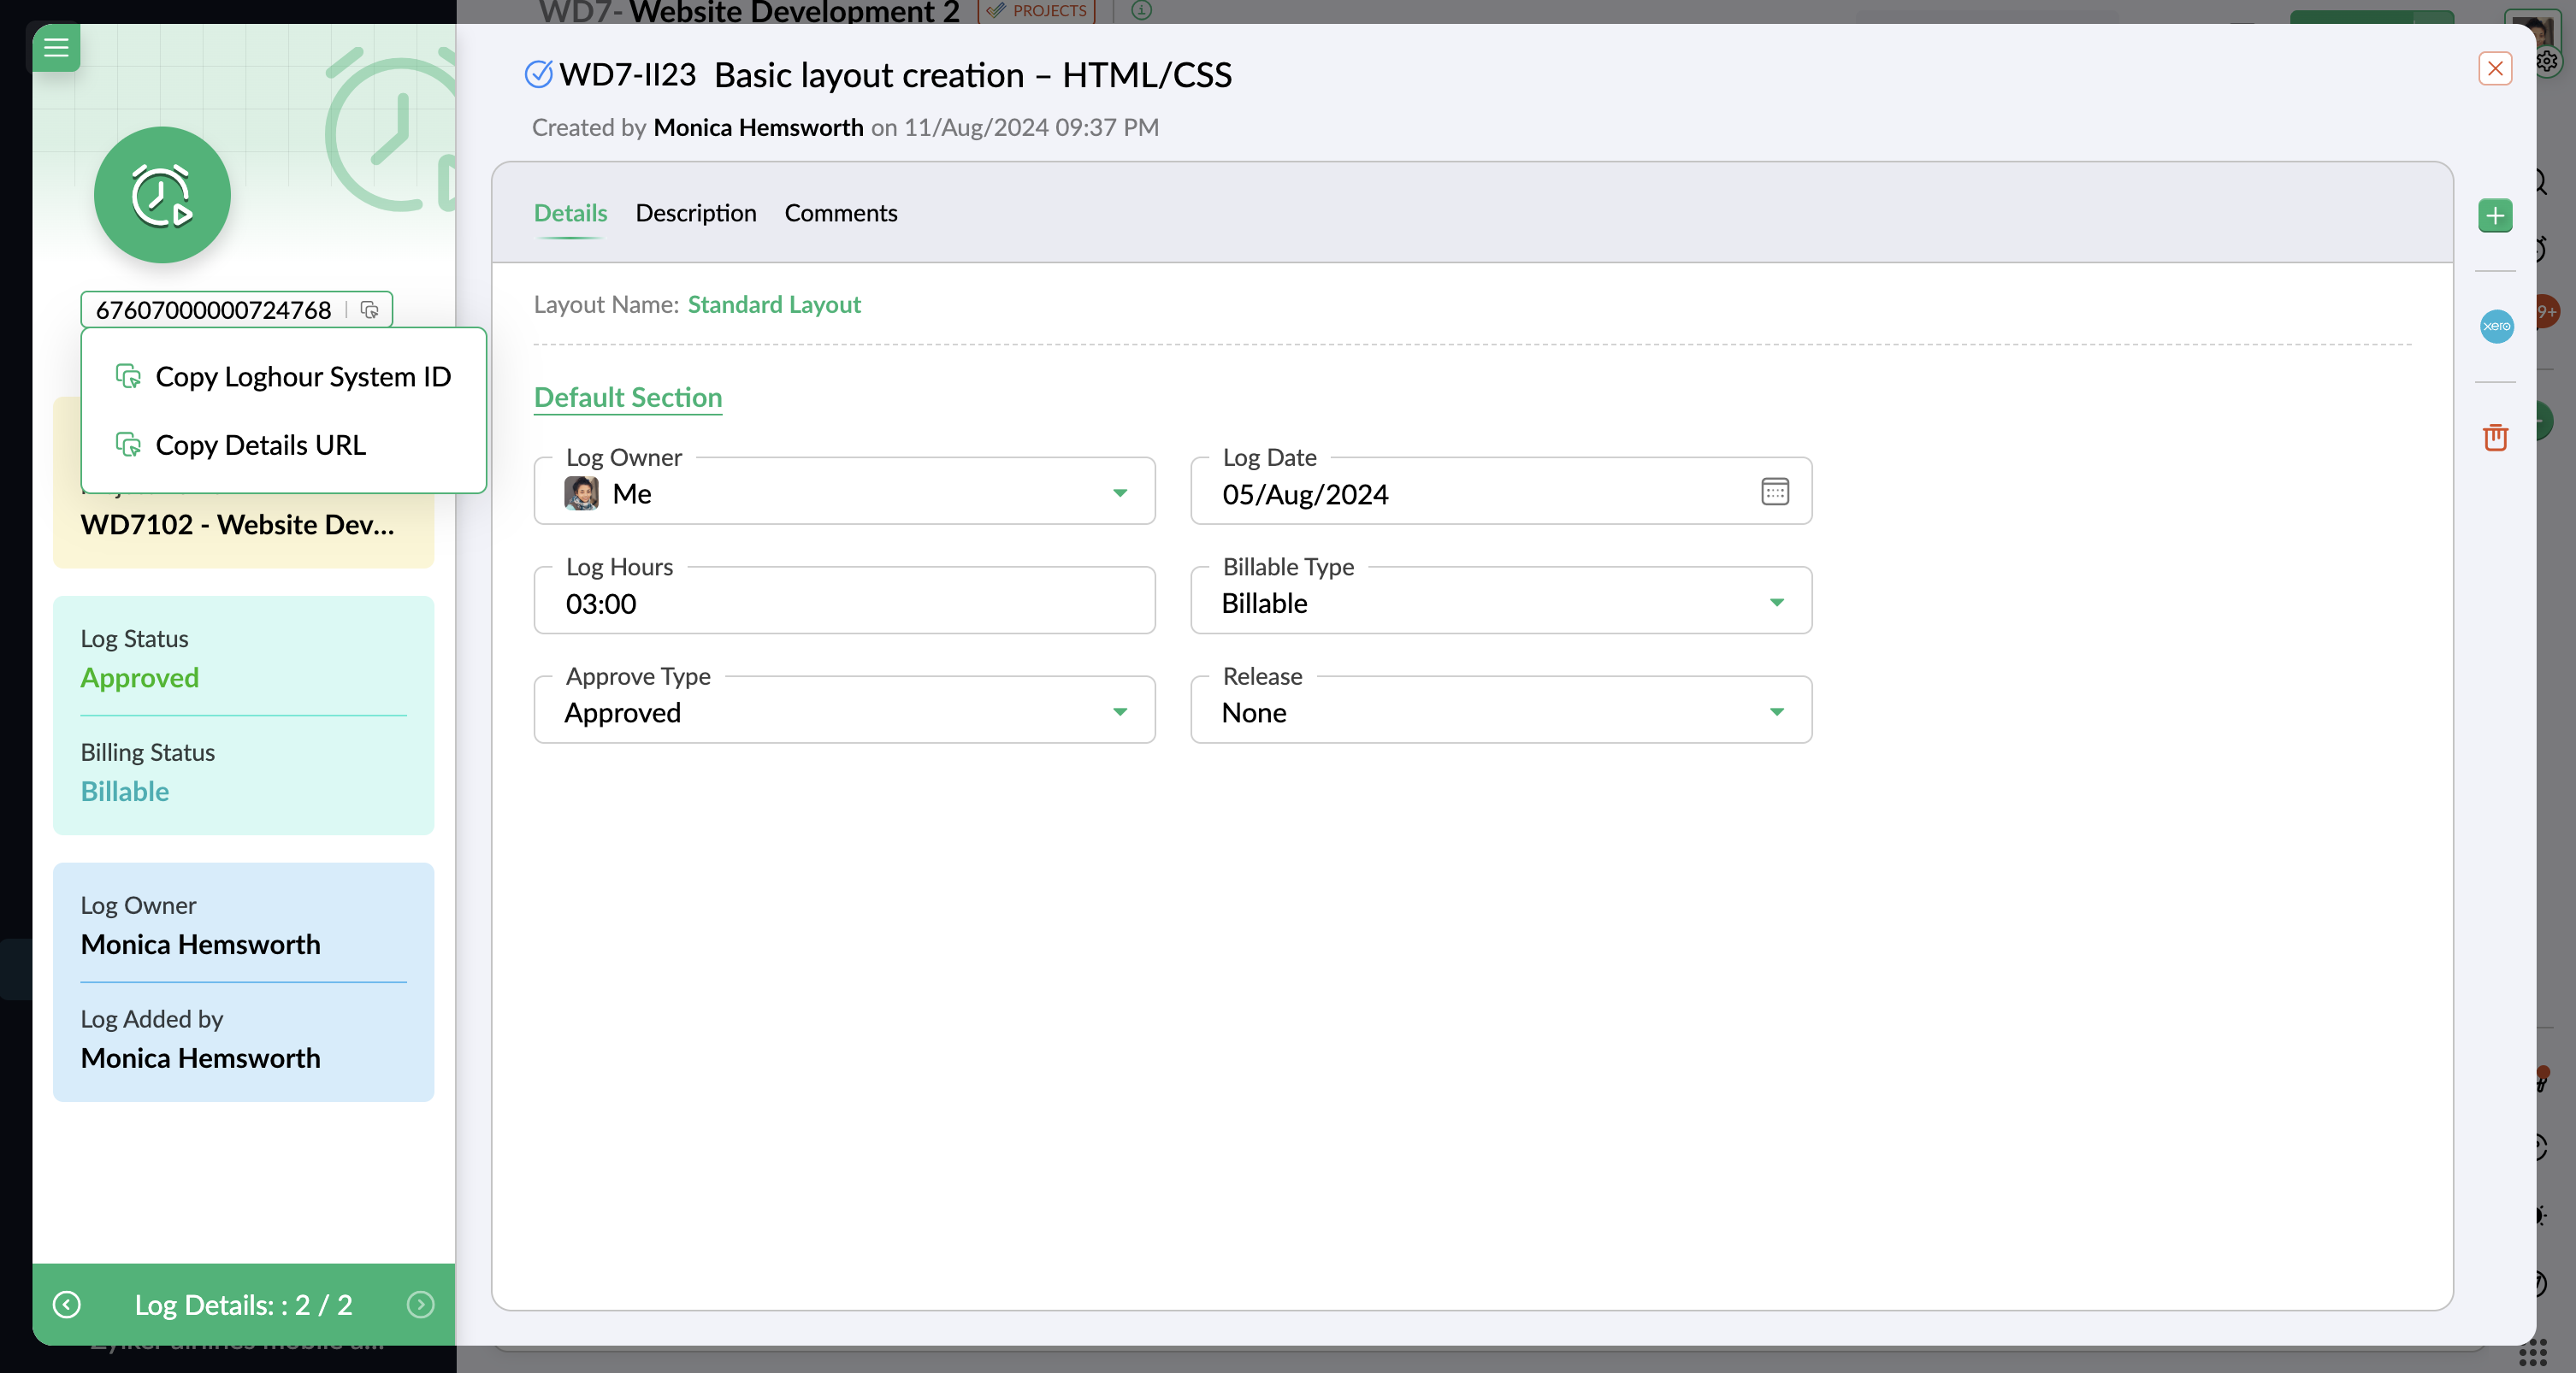
Task: Switch to the Comments tab
Action: pos(840,213)
